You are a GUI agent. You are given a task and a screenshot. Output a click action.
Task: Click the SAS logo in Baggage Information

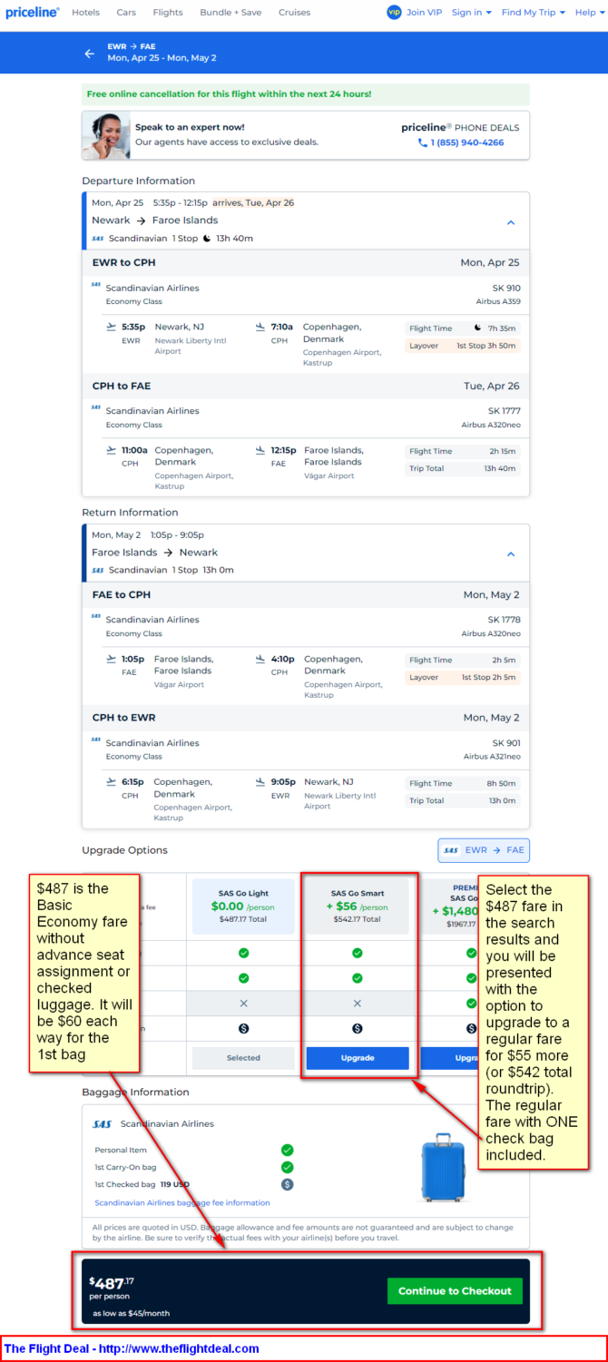pyautogui.click(x=103, y=1124)
